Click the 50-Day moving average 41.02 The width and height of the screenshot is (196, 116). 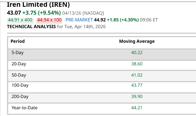tap(137, 75)
